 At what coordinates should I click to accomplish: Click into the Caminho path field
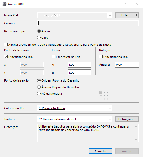coord(88,23)
